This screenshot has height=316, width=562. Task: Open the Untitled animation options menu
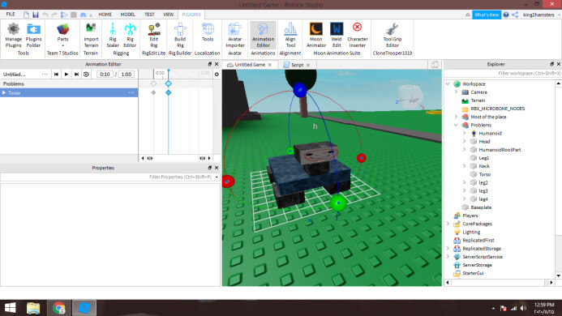point(45,75)
